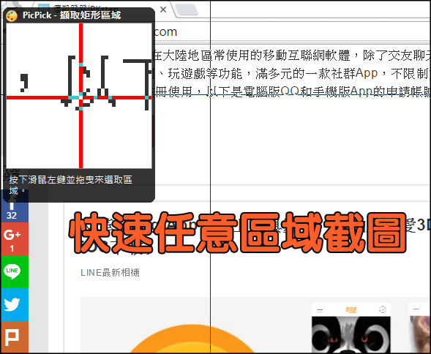Open a new browser tab

(187, 10)
